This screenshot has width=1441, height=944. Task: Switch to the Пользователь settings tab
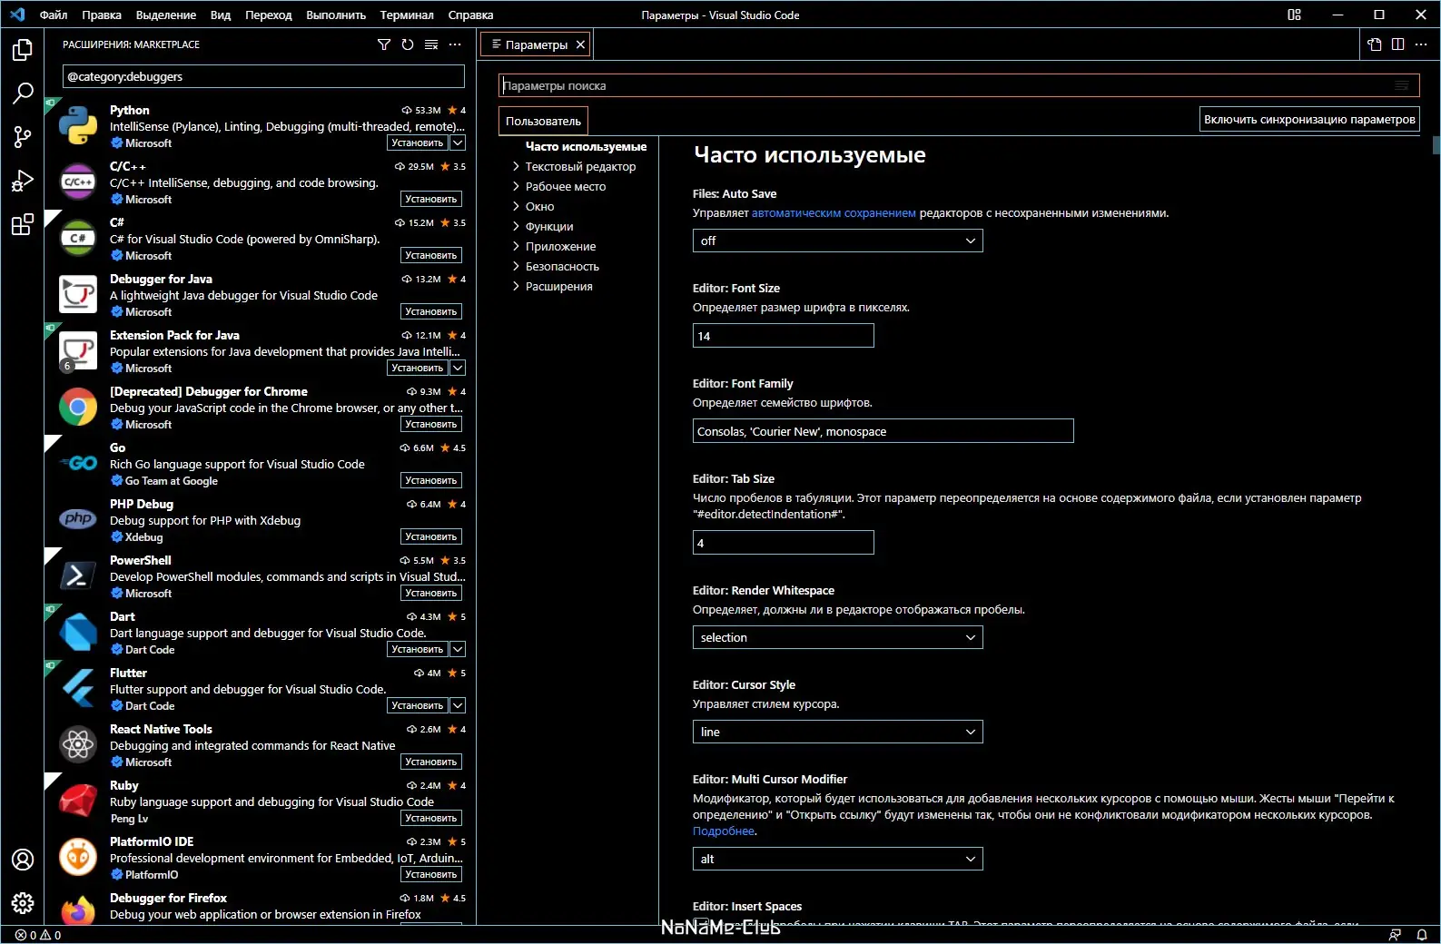pyautogui.click(x=544, y=121)
